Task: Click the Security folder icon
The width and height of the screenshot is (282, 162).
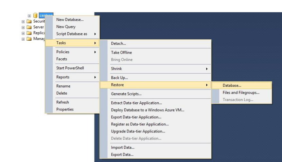Action: tap(30, 21)
